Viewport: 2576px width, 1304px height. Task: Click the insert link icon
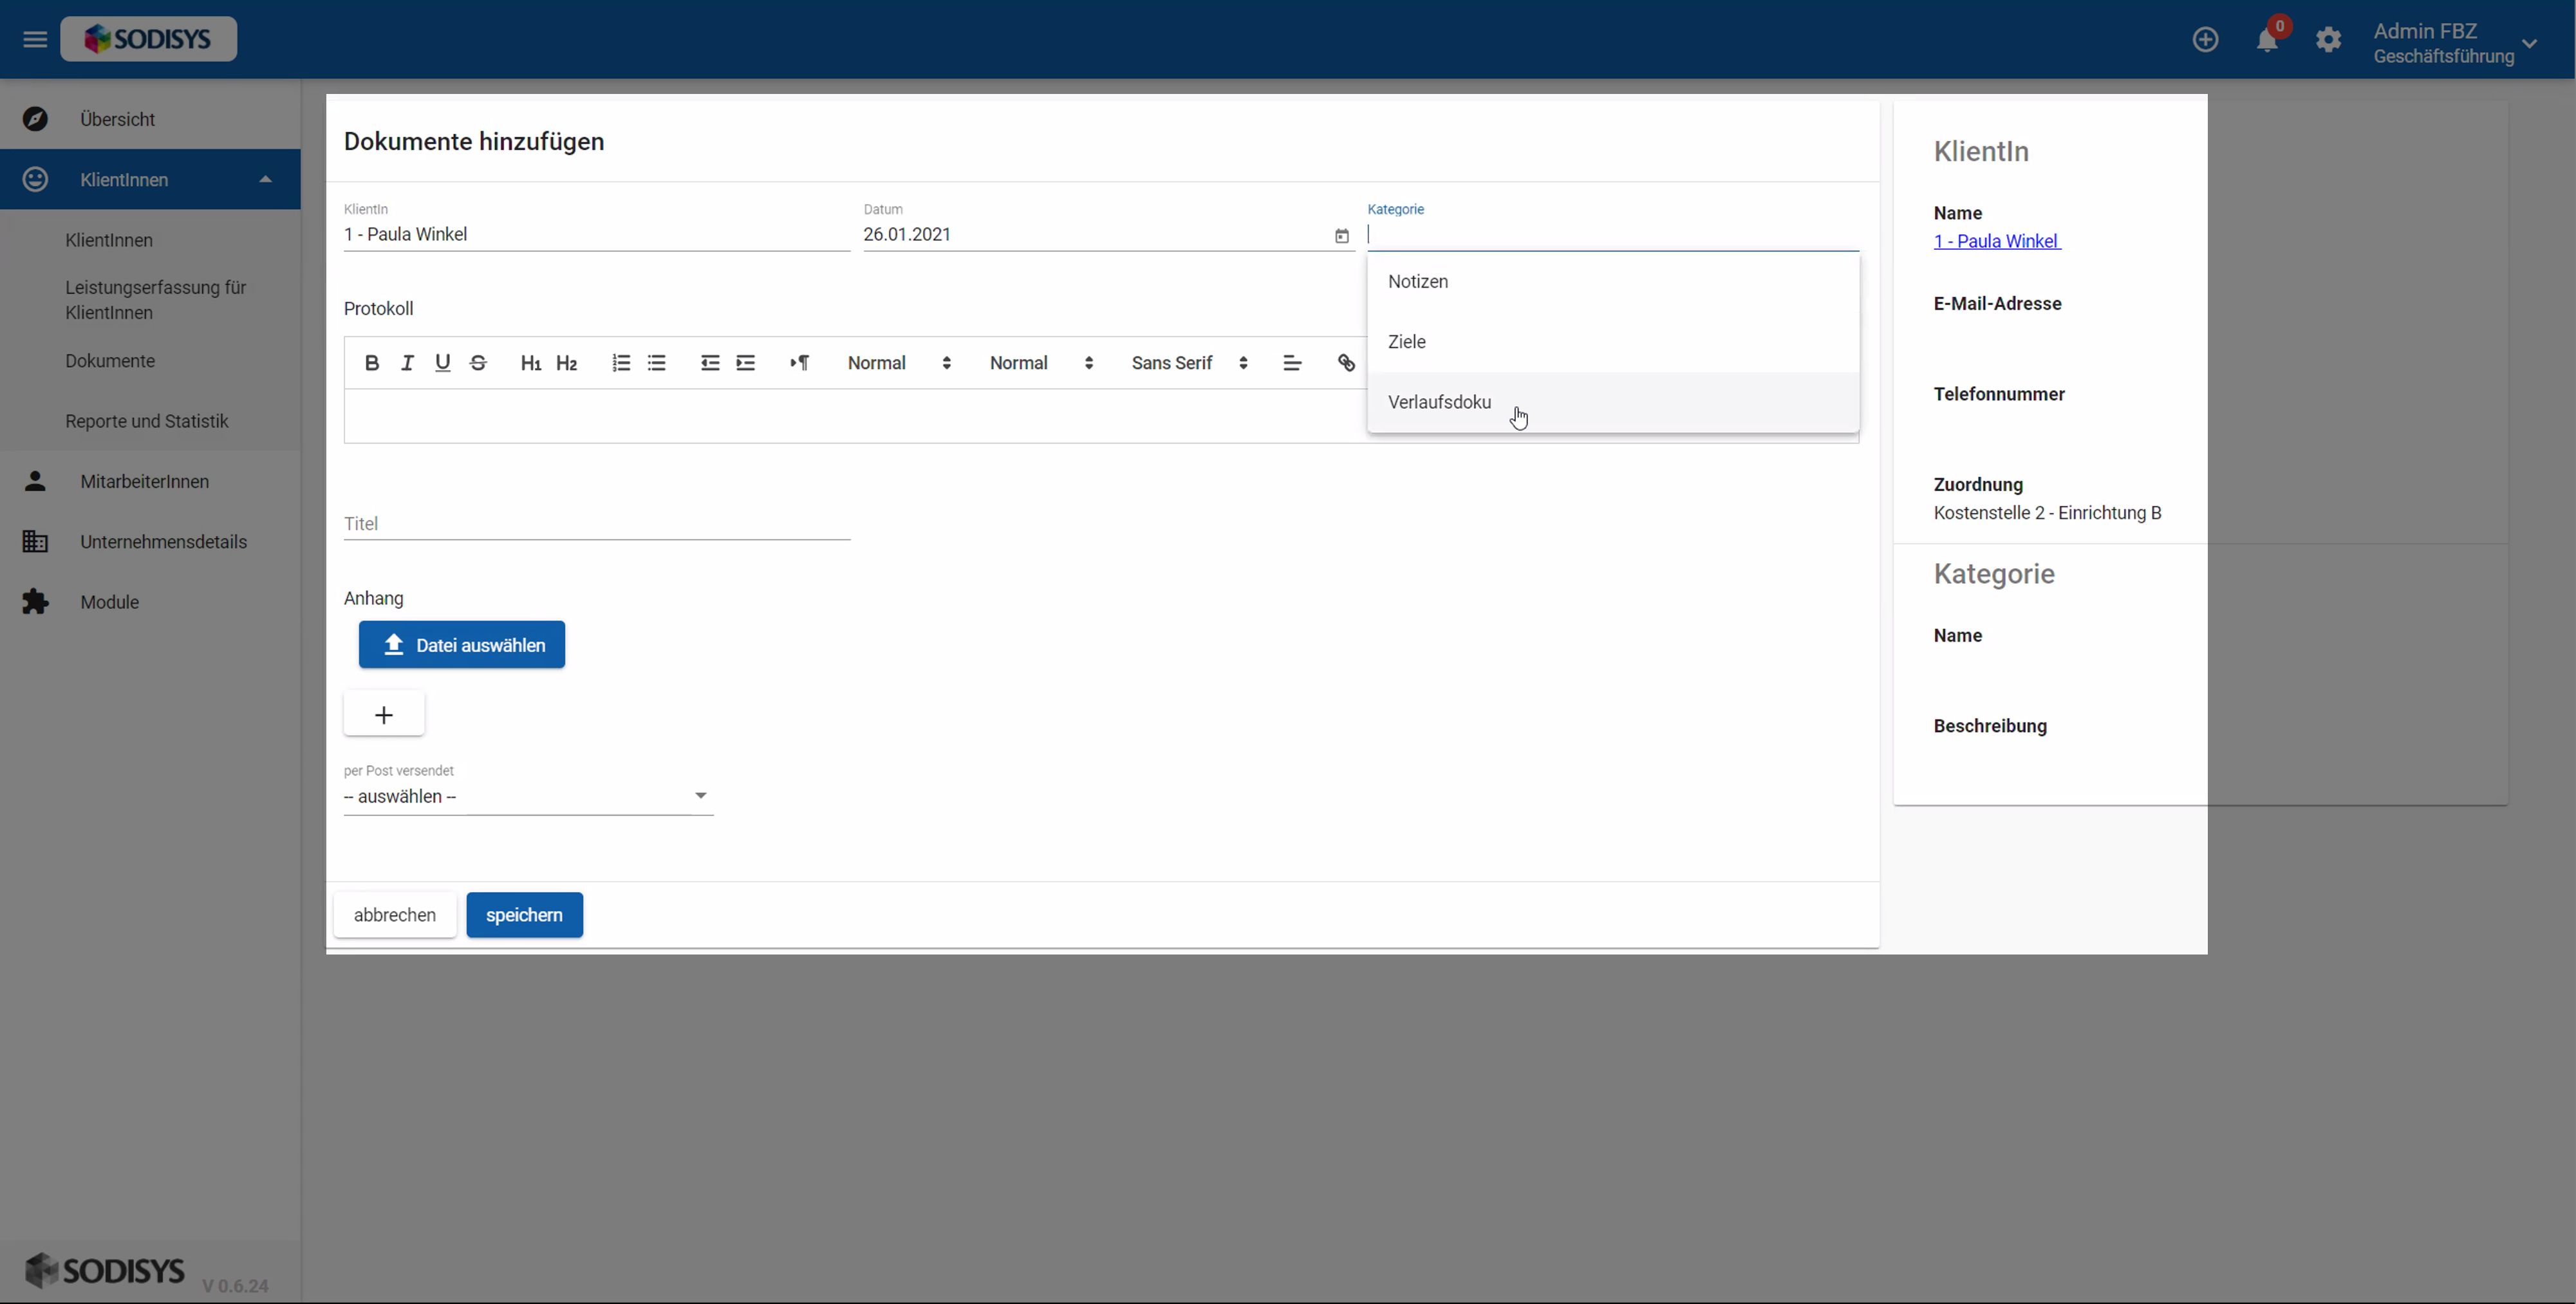tap(1346, 363)
